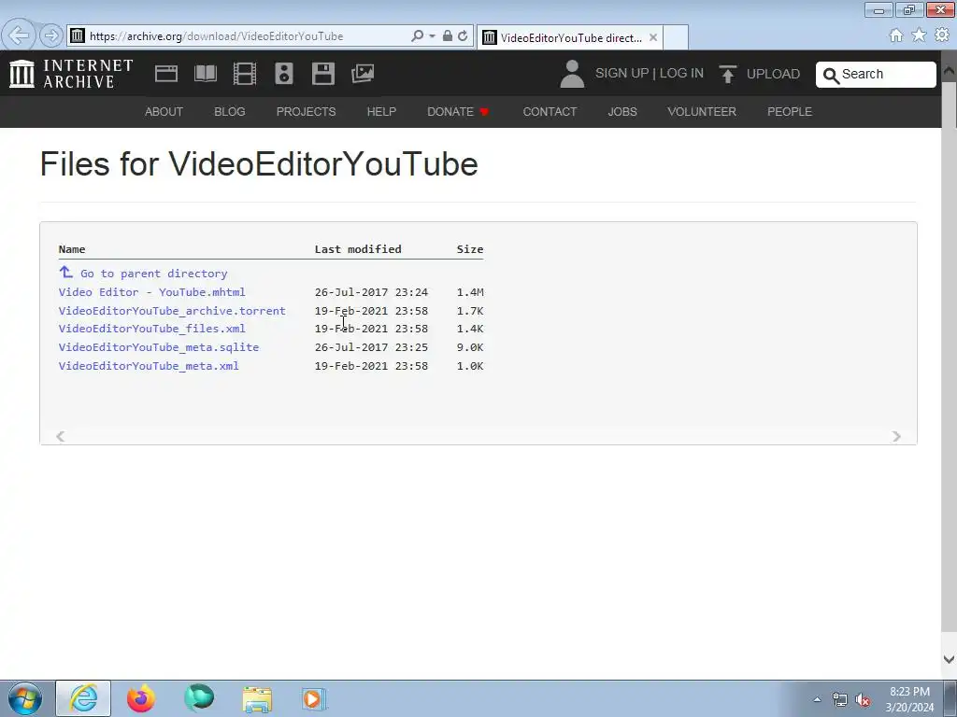Open the browser Home icon
Screen dimensions: 957x717
pos(896,35)
